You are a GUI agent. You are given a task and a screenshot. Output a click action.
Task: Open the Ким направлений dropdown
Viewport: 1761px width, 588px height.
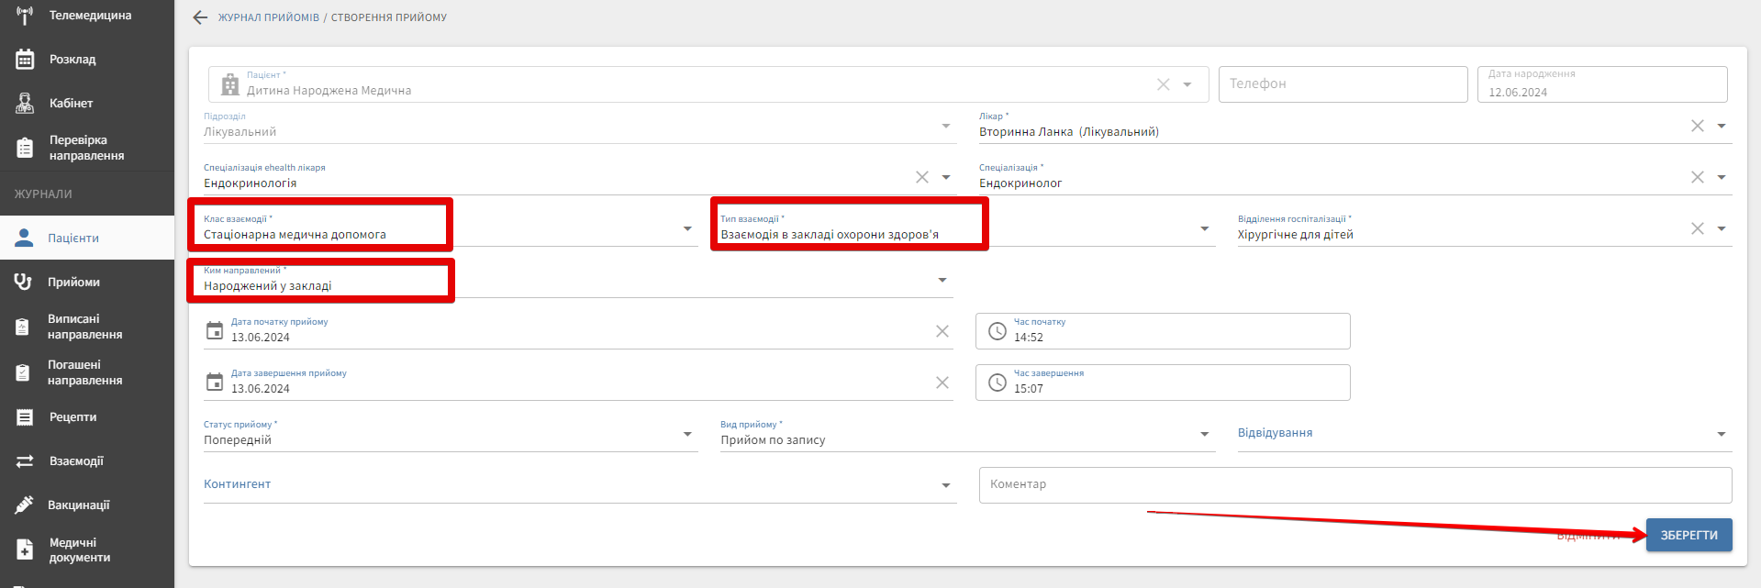click(x=942, y=280)
